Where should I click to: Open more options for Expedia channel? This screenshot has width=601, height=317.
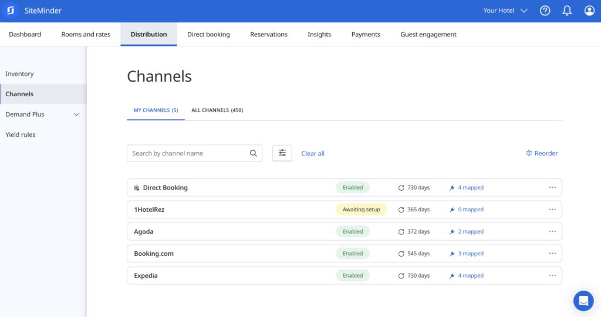click(552, 275)
